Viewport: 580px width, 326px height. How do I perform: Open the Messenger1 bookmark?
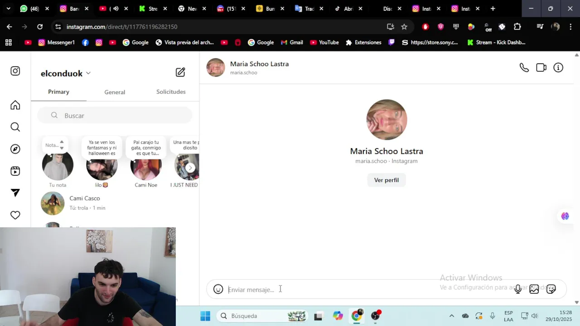[57, 43]
